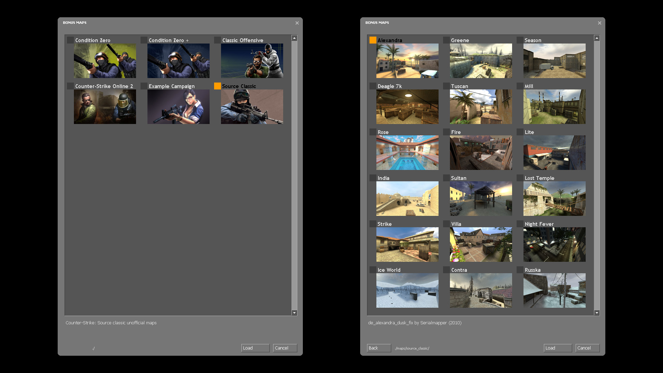The height and width of the screenshot is (373, 663).
Task: Open the Example Campaign thumbnail
Action: [179, 107]
